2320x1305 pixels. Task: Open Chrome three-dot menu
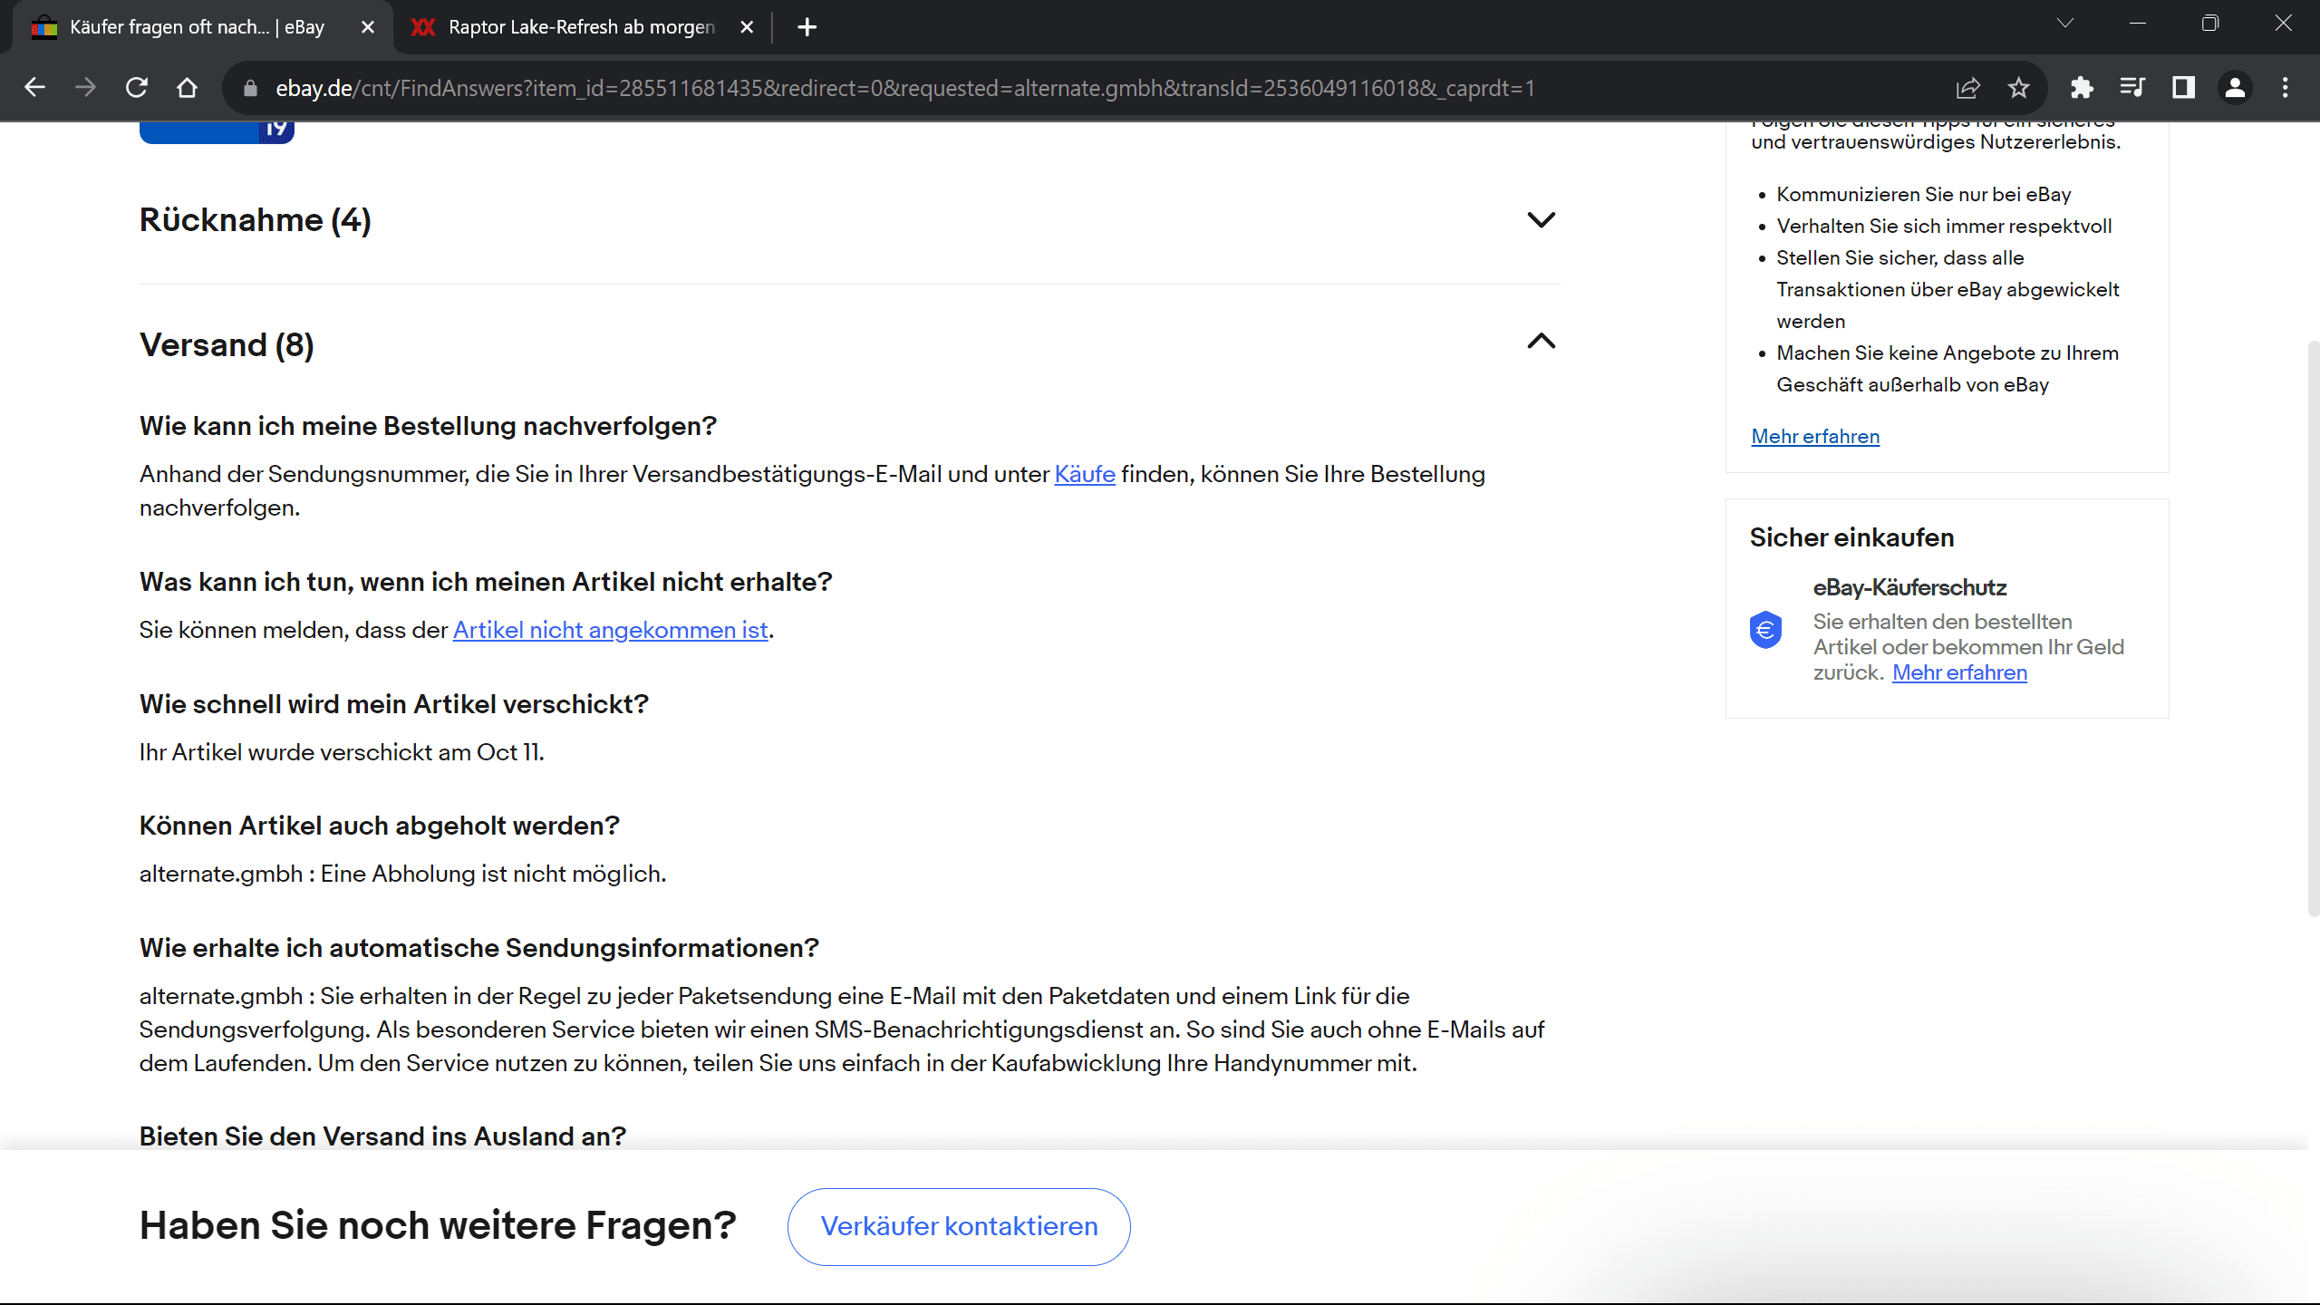click(2285, 88)
